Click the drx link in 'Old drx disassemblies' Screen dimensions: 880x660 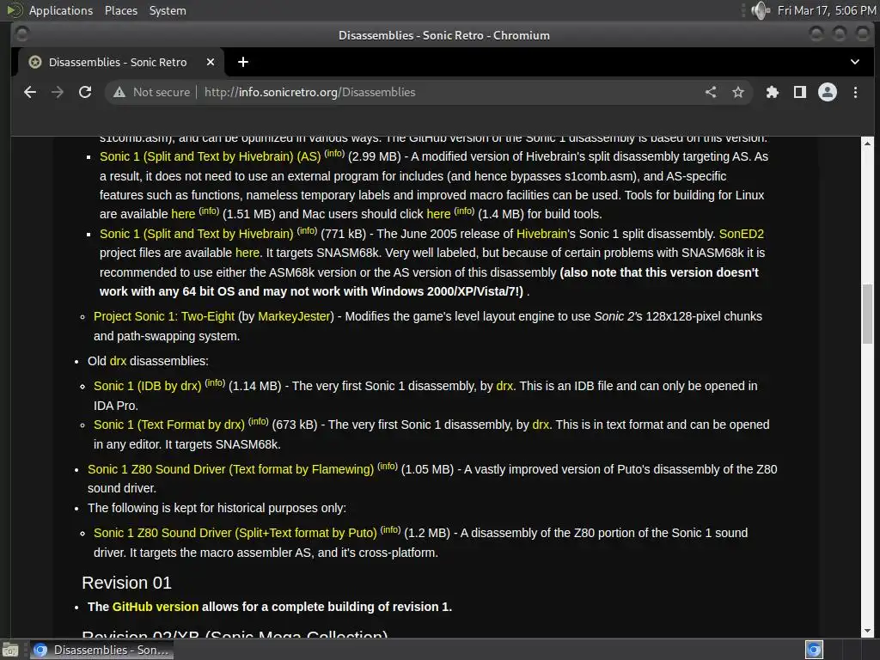tap(118, 361)
